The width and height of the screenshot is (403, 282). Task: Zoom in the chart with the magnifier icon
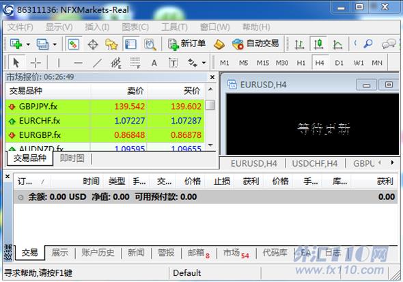pos(368,44)
